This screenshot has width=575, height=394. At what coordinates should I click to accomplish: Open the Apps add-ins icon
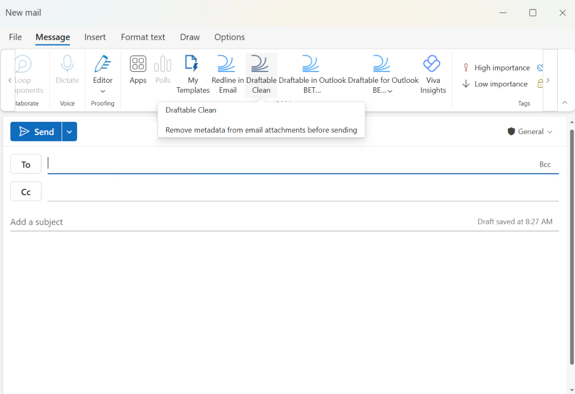click(138, 69)
